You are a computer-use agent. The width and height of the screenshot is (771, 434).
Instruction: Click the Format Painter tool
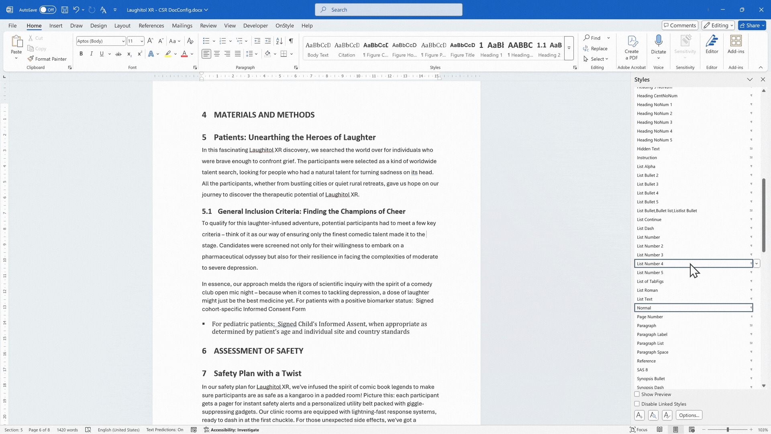click(x=47, y=59)
